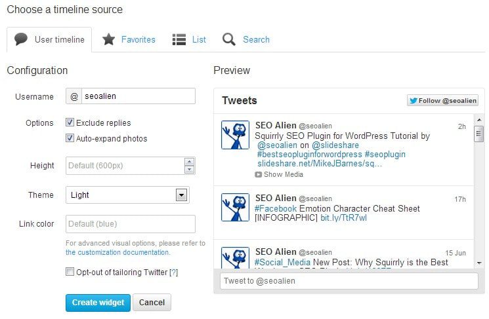Click the Show Media play icon
This screenshot has height=319, width=489.
[x=258, y=175]
